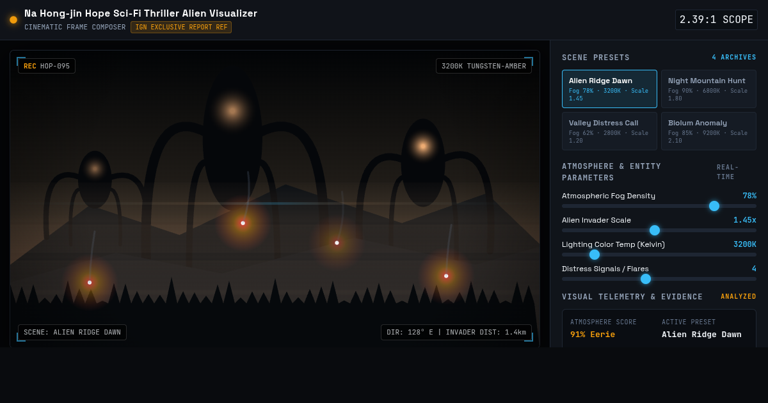
Task: Select the Night Mountain Hunt preset
Action: 708,89
